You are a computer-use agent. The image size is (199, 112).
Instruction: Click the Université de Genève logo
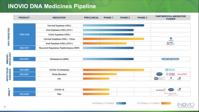click(x=170, y=74)
